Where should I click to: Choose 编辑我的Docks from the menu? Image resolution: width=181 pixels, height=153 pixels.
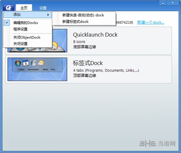point(26,23)
